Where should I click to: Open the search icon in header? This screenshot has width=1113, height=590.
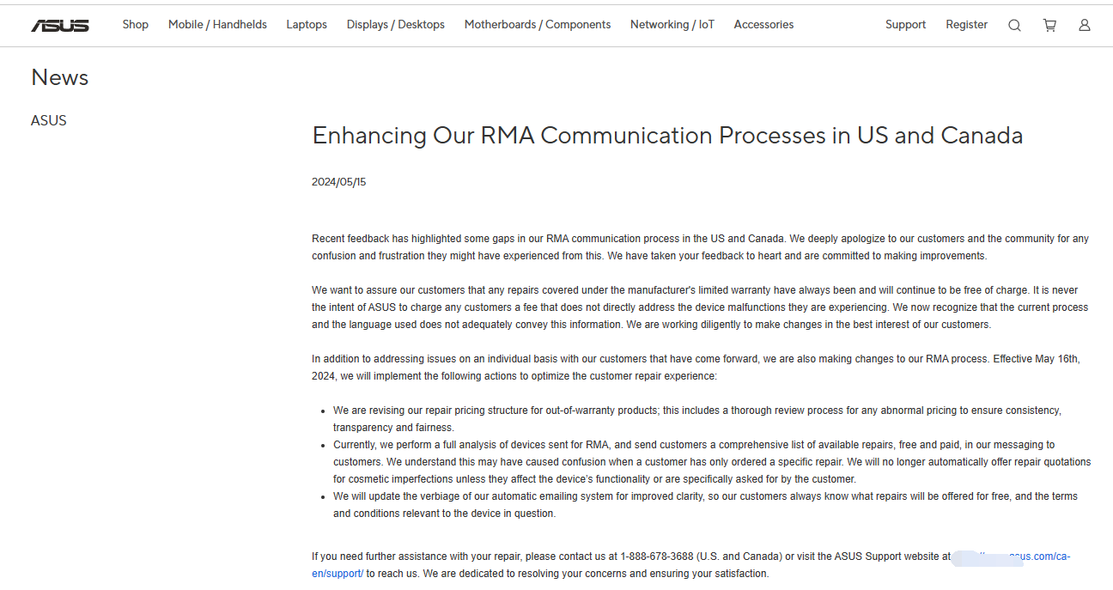point(1014,25)
